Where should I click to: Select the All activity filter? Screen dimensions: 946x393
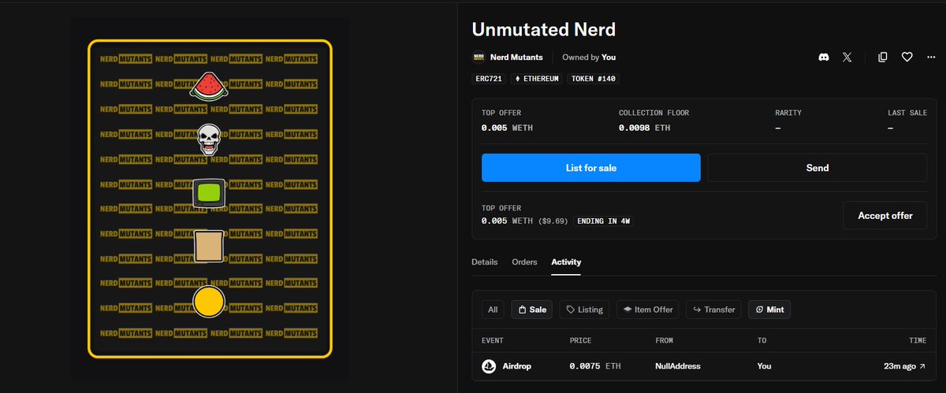493,310
